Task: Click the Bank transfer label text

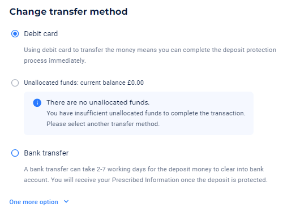Action: pos(46,153)
